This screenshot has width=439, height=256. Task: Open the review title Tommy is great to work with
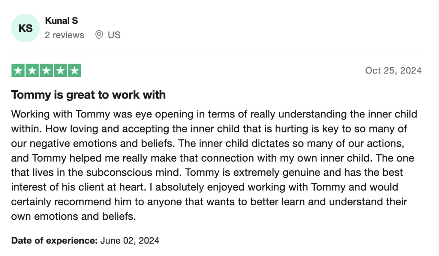pos(89,95)
